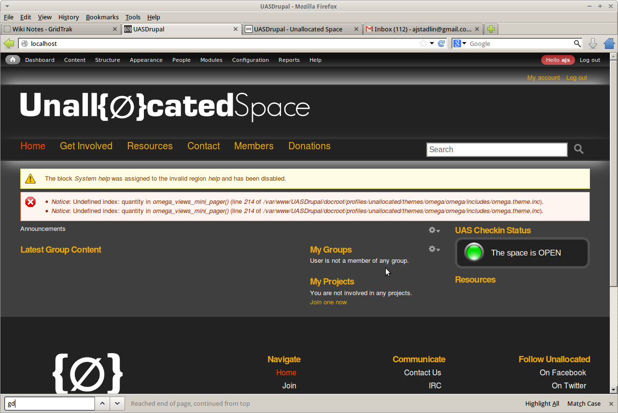Open the My Groups gear dropdown

tap(434, 249)
